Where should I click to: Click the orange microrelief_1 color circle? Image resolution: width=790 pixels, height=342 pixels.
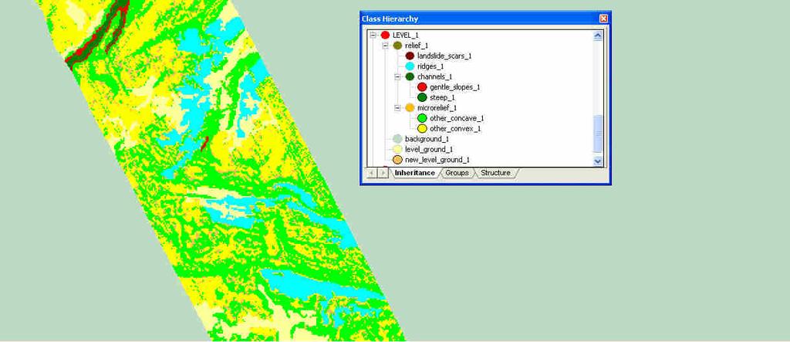[x=410, y=108]
